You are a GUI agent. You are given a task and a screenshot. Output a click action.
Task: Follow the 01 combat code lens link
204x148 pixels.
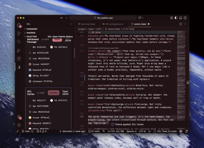point(103,48)
